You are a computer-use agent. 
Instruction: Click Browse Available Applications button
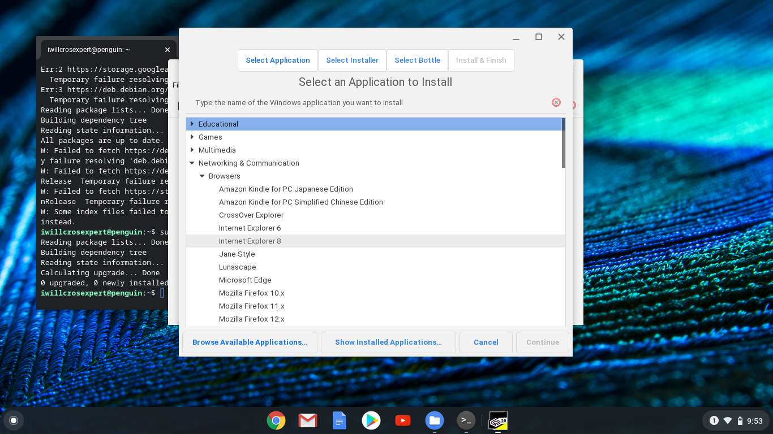[250, 342]
